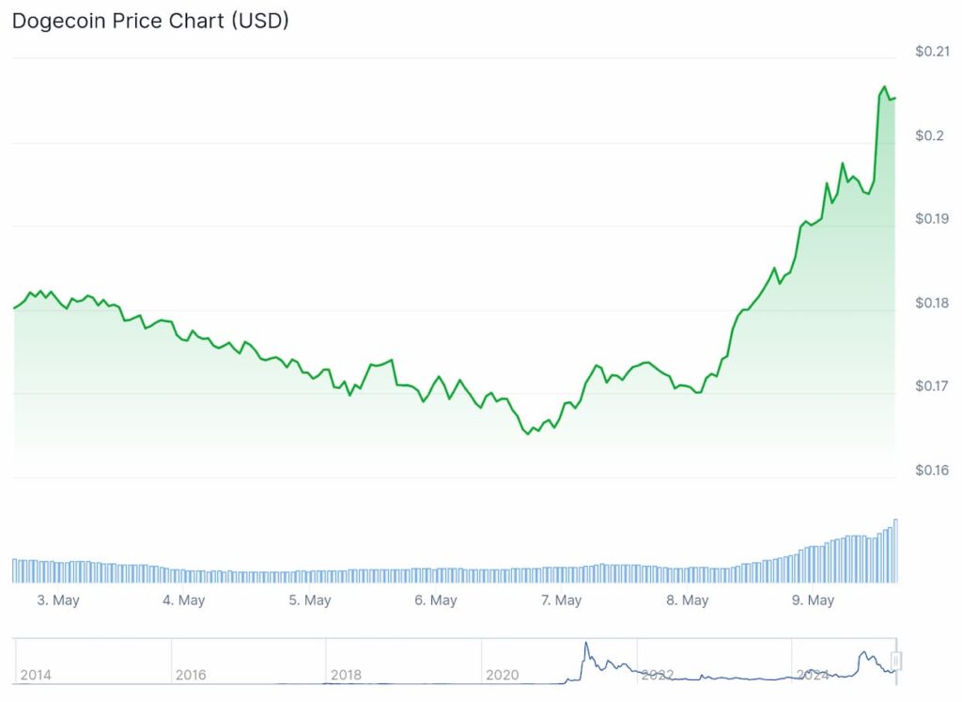
Task: Click the 2016 label in the navigator timeline
Action: click(x=191, y=675)
